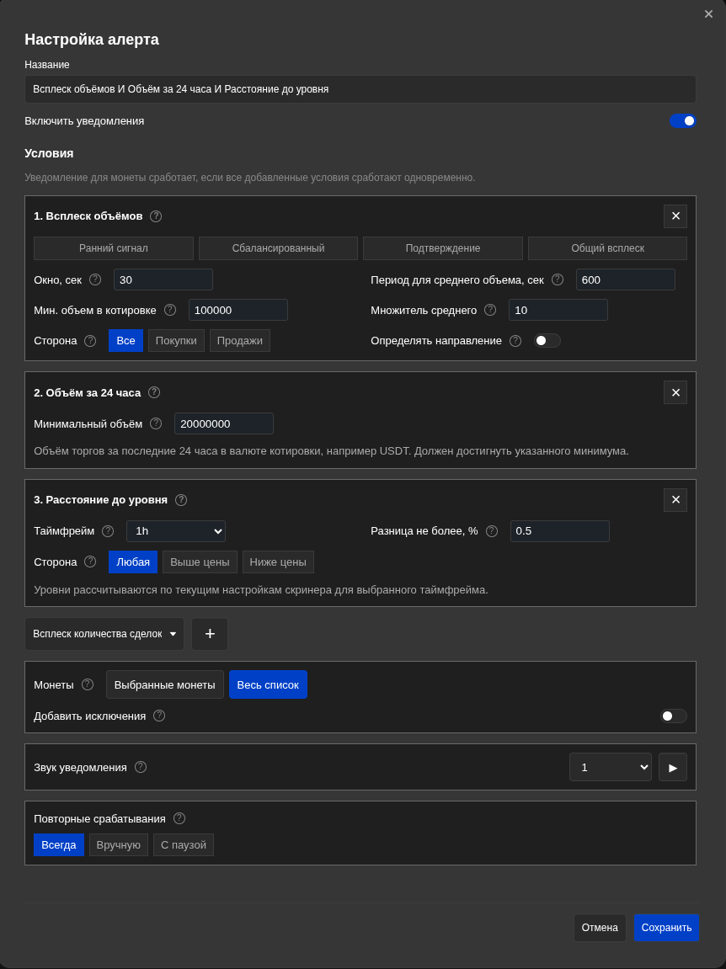Open help for Расстояние до уровня

click(x=180, y=500)
